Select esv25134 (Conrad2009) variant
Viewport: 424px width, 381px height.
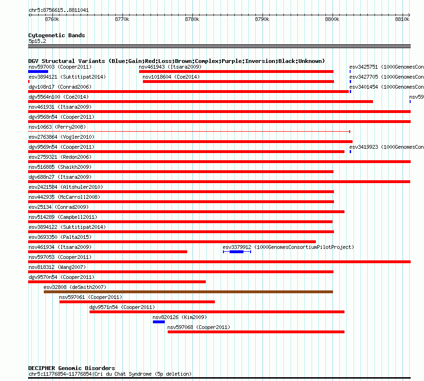pos(186,212)
